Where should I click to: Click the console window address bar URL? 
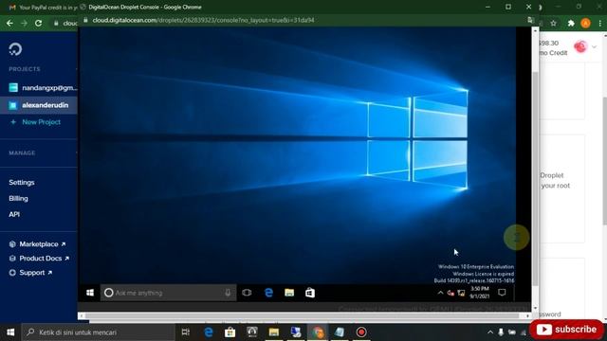(x=203, y=20)
